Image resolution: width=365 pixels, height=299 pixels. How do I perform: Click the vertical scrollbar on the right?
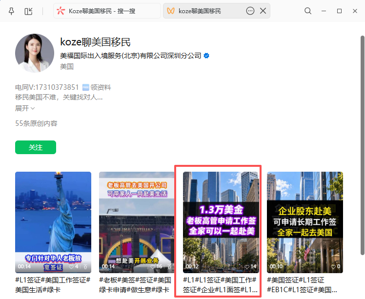point(363,145)
